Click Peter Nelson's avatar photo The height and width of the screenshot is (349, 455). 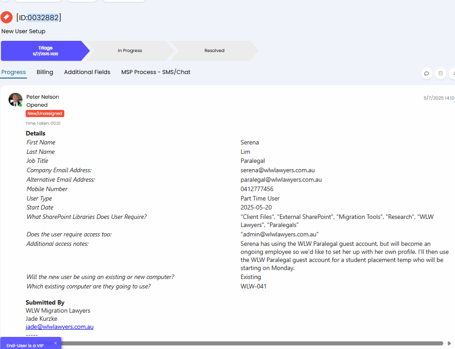(x=15, y=100)
